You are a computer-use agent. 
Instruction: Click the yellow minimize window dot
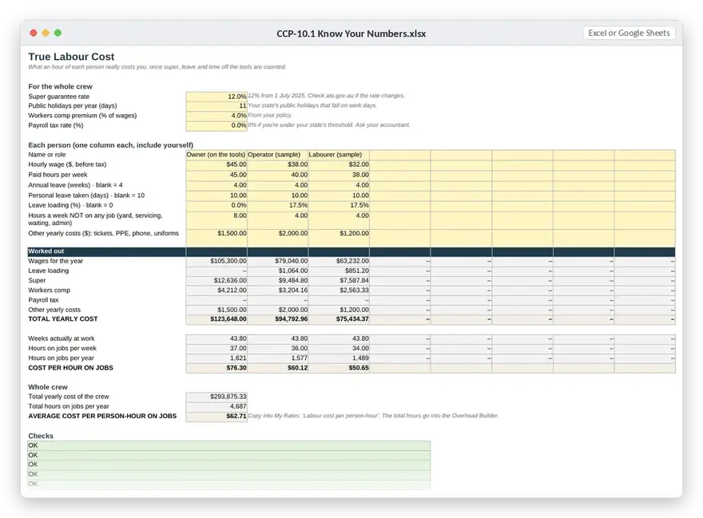46,33
